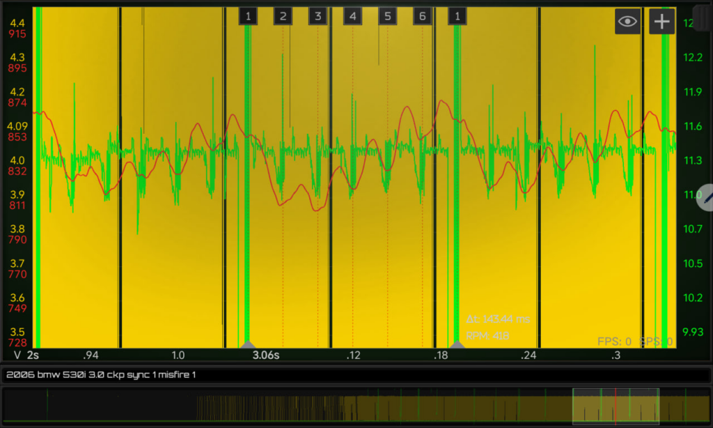This screenshot has width=713, height=428.
Task: Select cylinder marker 3
Action: click(318, 17)
